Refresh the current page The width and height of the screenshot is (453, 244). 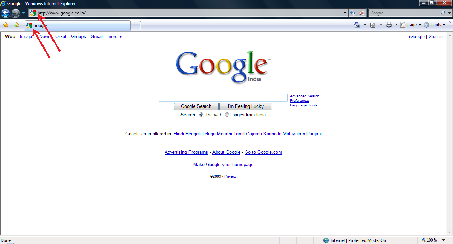(353, 13)
